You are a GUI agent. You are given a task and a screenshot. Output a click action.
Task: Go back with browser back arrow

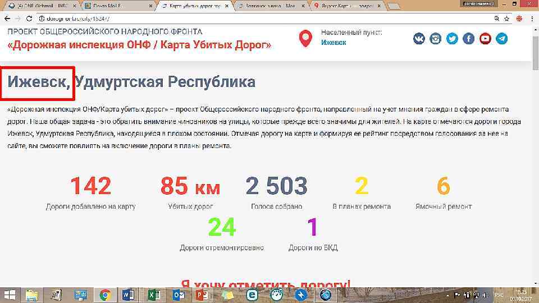7,19
